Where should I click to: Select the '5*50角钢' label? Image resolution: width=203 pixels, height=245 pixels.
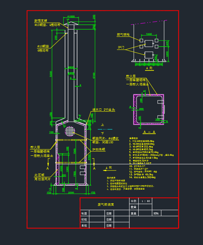coord(99,149)
